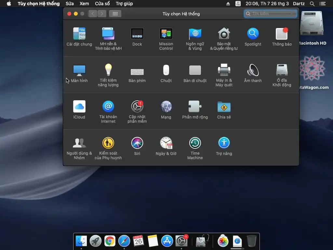
Task: Open Trợ năng accessibility settings
Action: point(224,146)
